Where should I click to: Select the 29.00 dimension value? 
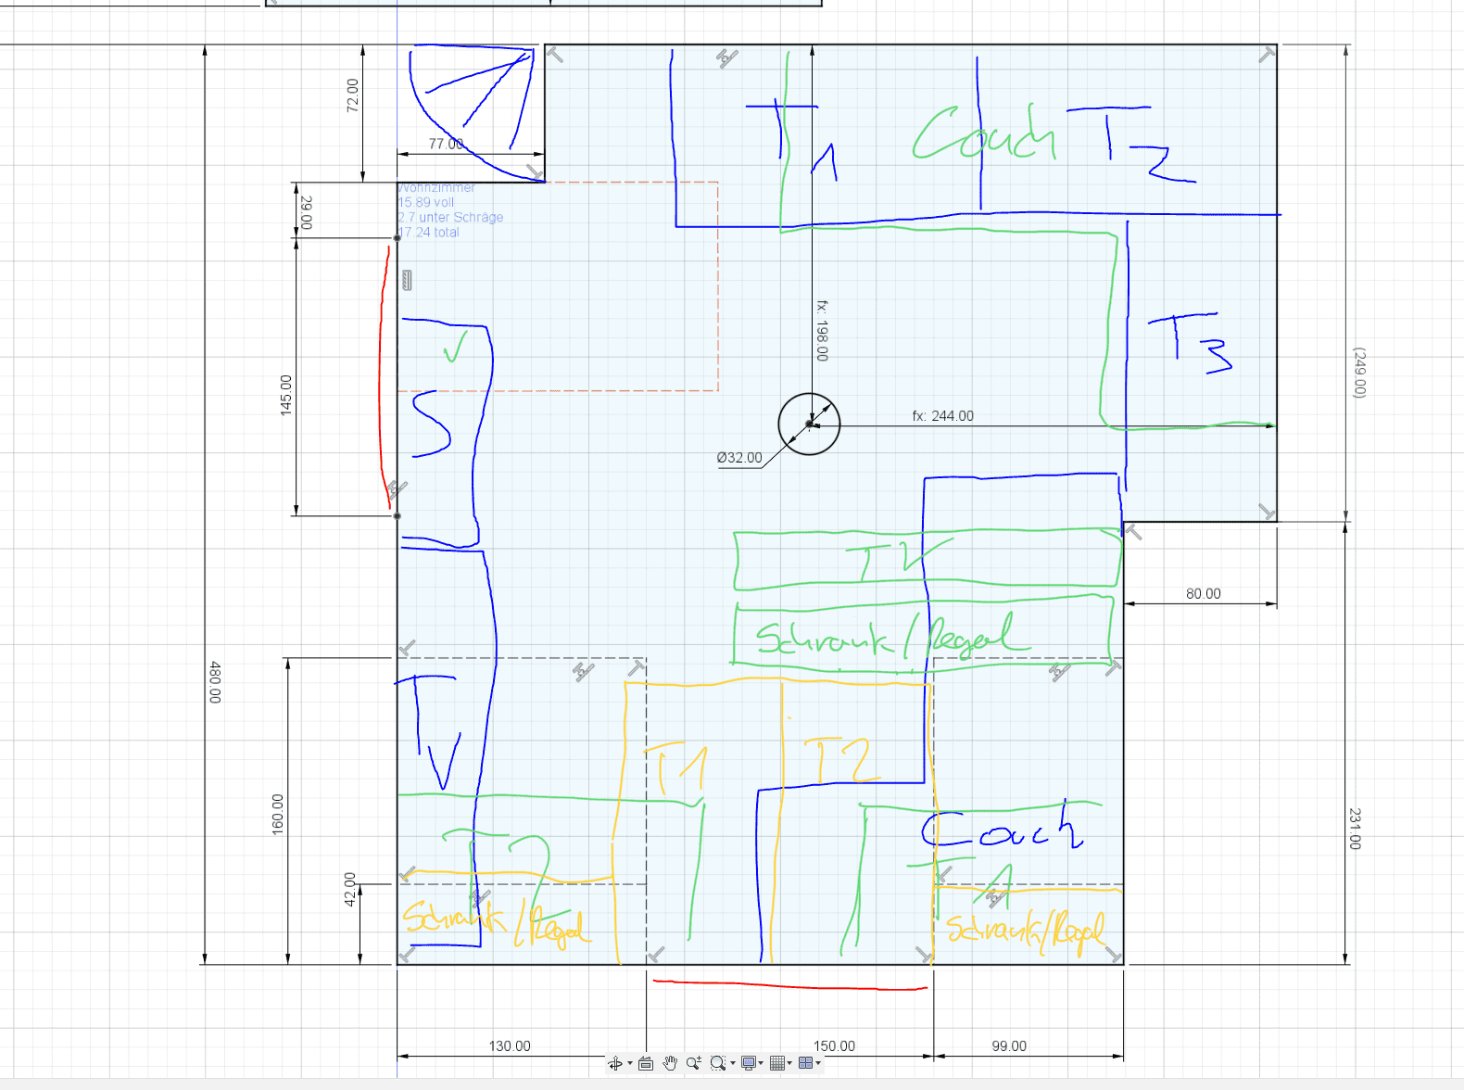click(x=307, y=212)
